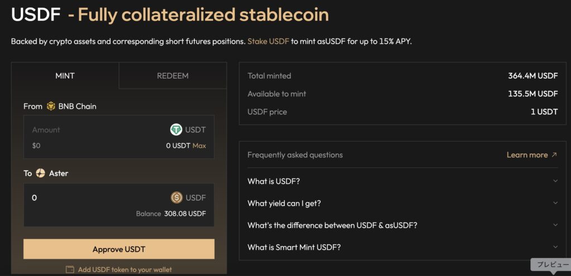Screen dimensions: 571x276
Task: Click the wallet icon beside Add USDF token
Action: point(70,270)
